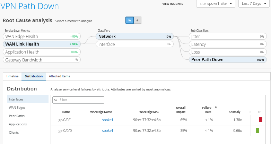Choose the Interface classifier
The height and width of the screenshot is (144, 271).
[134, 44]
